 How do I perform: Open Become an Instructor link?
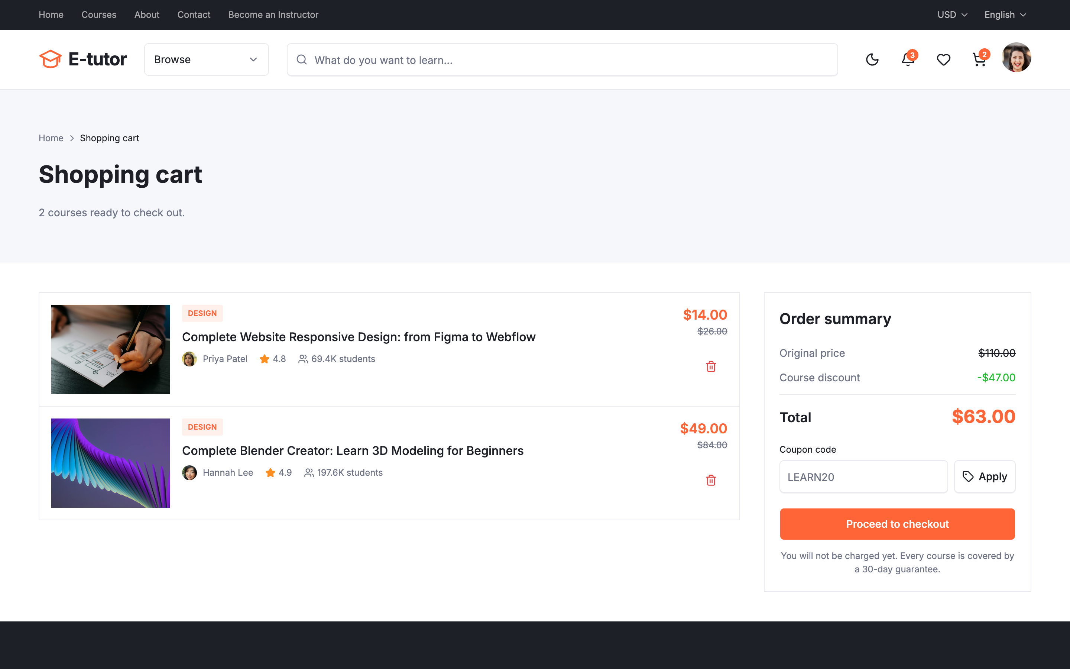click(273, 14)
